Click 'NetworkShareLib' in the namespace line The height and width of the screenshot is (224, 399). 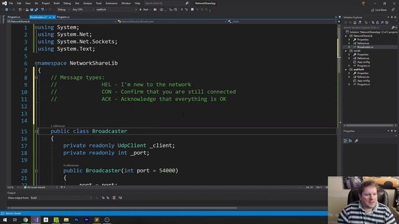click(94, 63)
